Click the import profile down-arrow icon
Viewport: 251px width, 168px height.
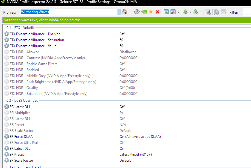tap(196, 12)
